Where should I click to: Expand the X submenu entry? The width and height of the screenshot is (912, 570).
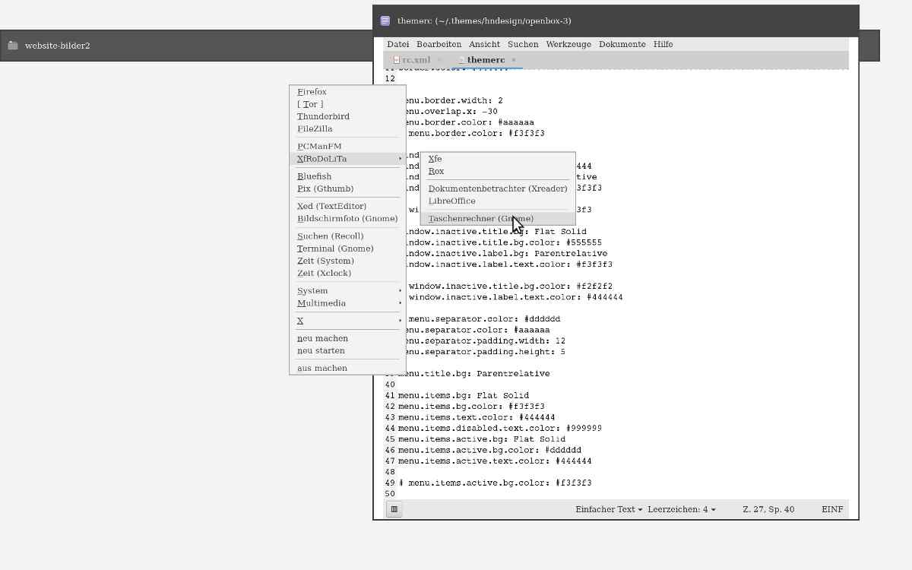point(347,321)
